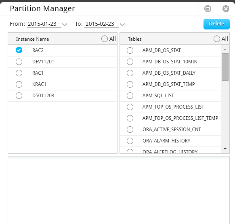The image size is (235, 224).
Task: Close the Partition Manager dialog
Action: 226,9
